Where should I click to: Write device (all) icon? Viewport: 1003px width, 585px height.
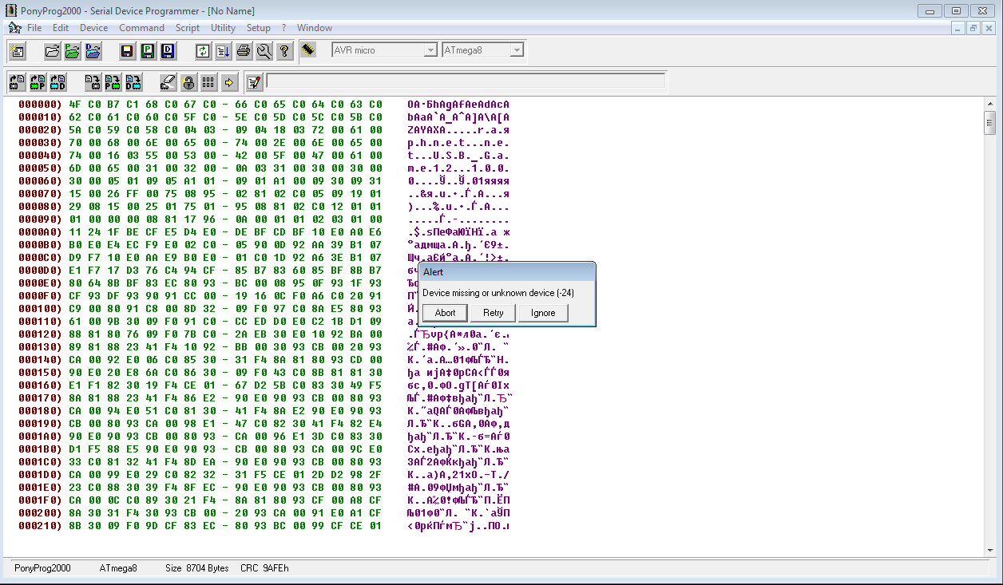[93, 81]
